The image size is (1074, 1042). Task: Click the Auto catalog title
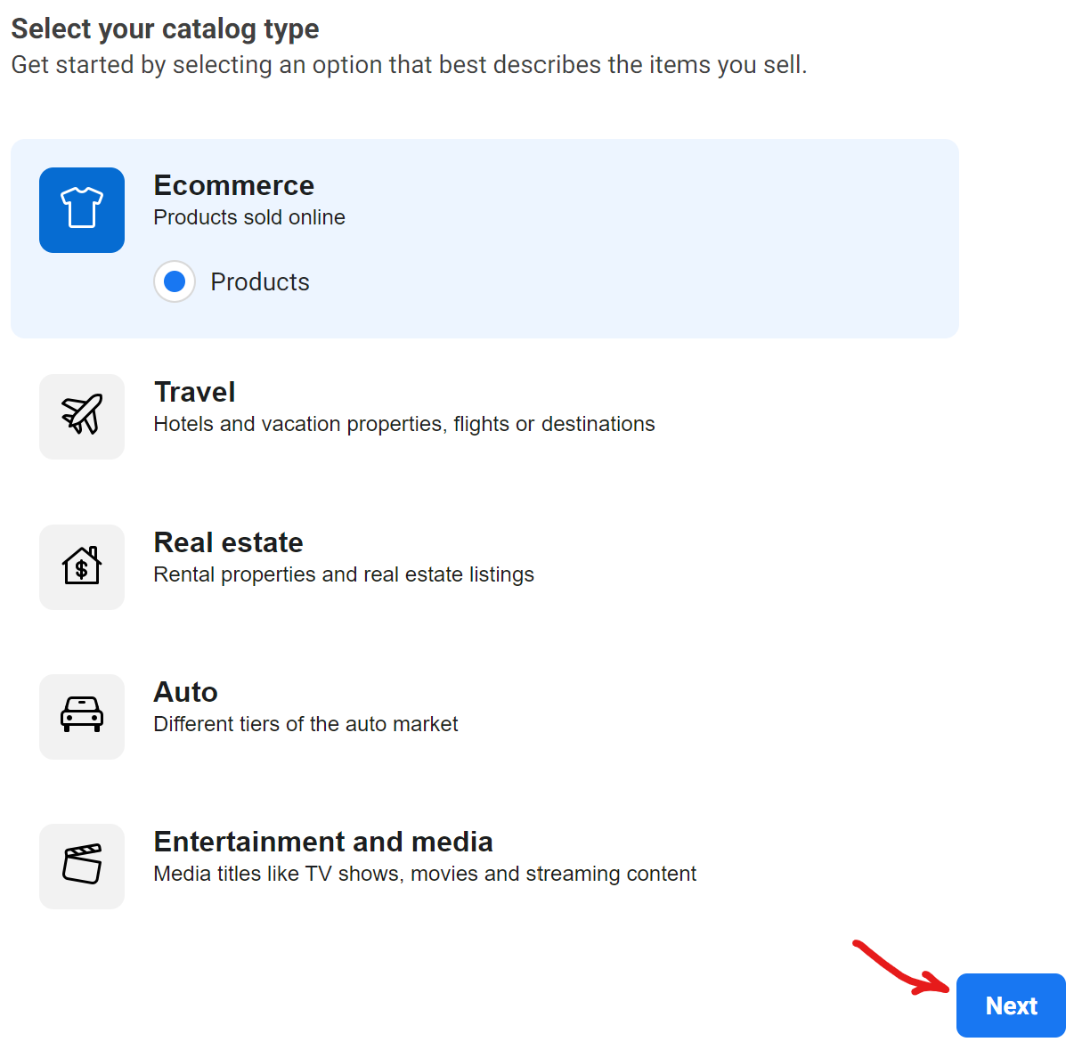[185, 692]
